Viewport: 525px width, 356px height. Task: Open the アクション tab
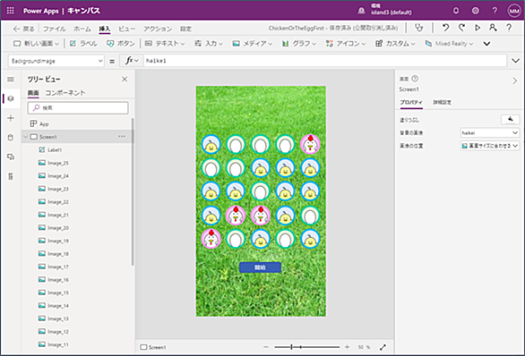[x=158, y=29]
